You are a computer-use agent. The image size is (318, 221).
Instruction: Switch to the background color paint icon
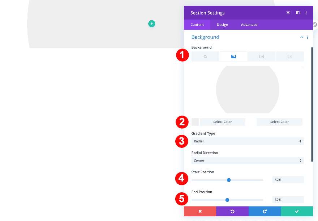205,56
